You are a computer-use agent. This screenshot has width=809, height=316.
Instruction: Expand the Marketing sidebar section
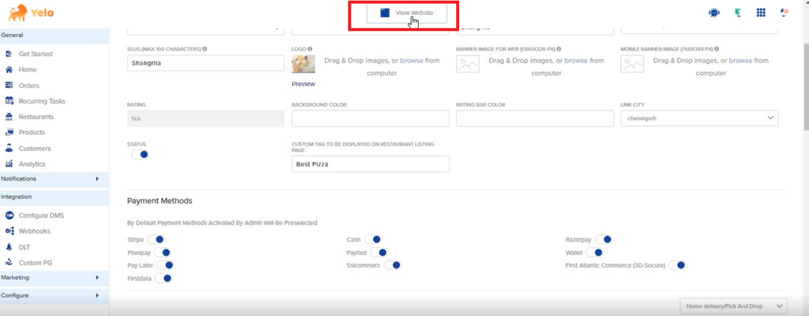click(x=54, y=277)
